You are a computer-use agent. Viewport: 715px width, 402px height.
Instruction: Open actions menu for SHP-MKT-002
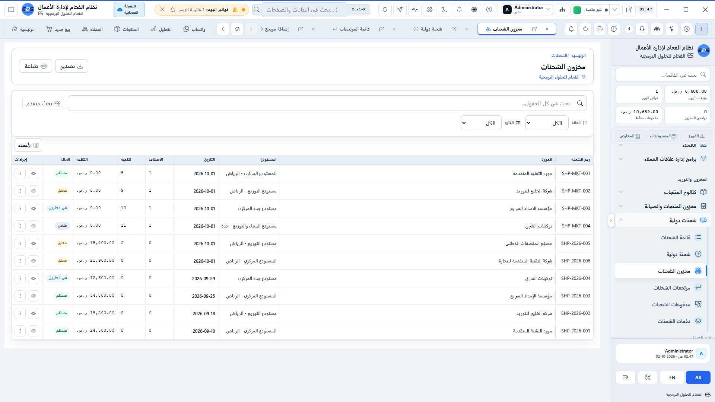pos(20,191)
